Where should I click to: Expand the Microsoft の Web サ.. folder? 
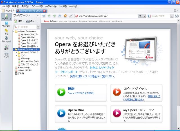tap(17, 53)
